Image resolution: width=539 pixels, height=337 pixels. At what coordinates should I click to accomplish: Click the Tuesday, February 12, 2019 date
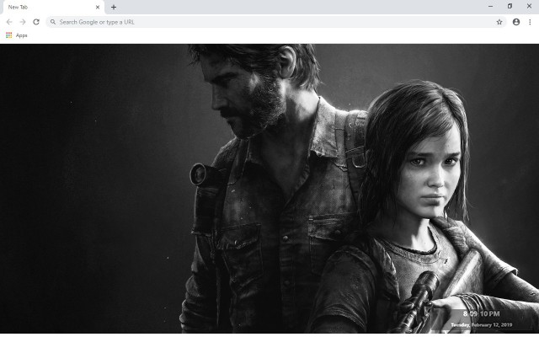[481, 324]
